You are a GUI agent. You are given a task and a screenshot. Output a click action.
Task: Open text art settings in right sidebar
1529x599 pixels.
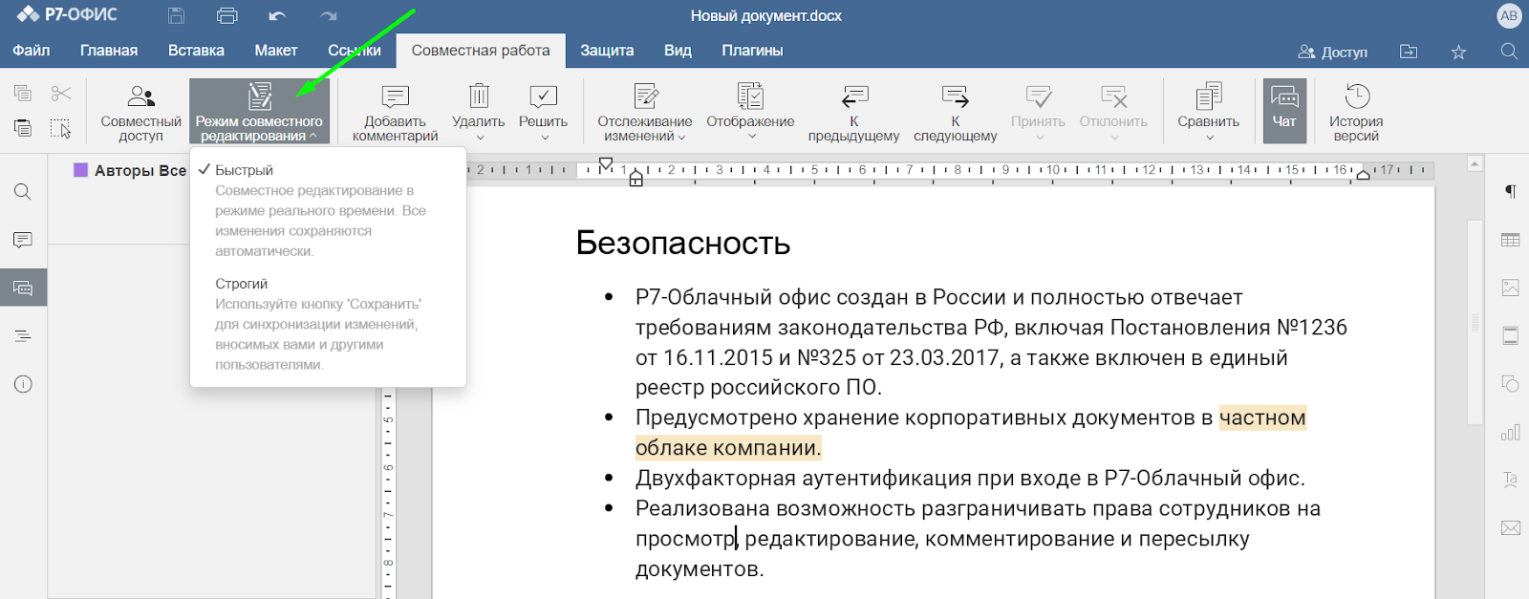coord(1510,480)
